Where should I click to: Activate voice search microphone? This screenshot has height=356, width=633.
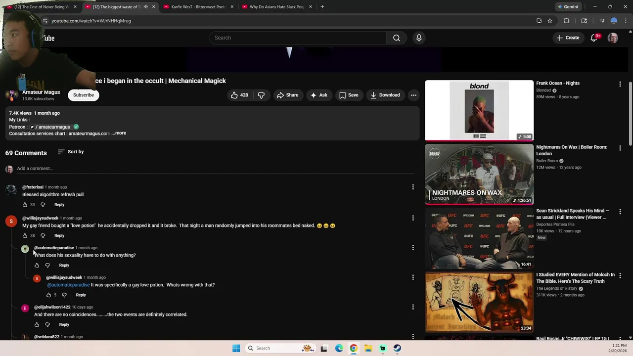[419, 38]
